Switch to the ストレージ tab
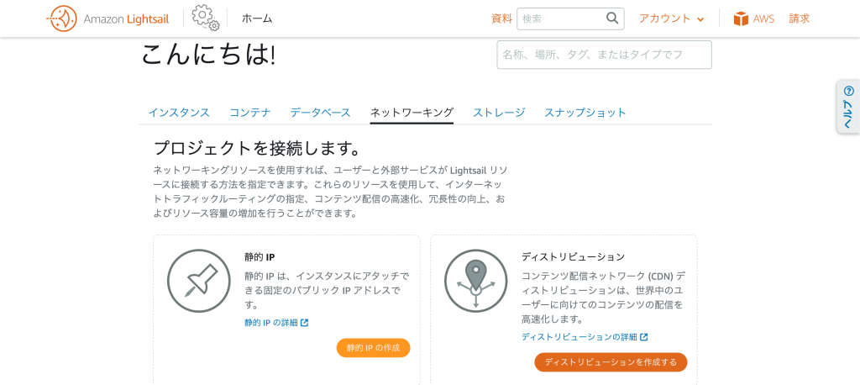This screenshot has height=385, width=860. 499,113
